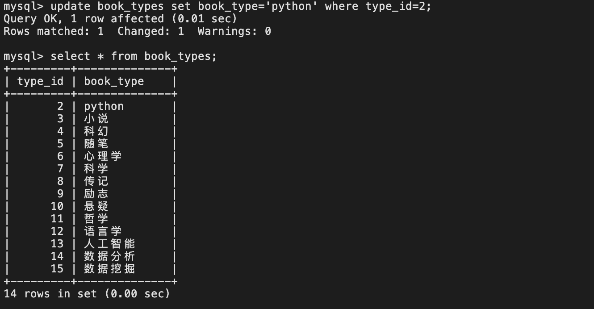Select the 传记 table cell
594x309 pixels.
click(96, 181)
